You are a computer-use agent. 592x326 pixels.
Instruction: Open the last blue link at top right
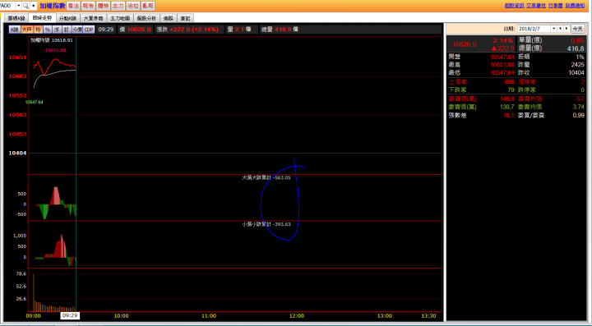[x=575, y=6]
